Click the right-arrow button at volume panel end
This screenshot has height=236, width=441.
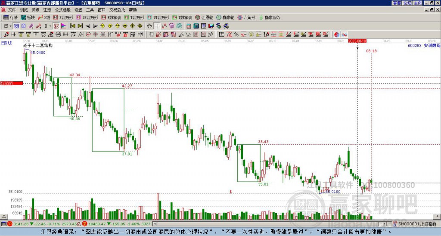click(437, 217)
